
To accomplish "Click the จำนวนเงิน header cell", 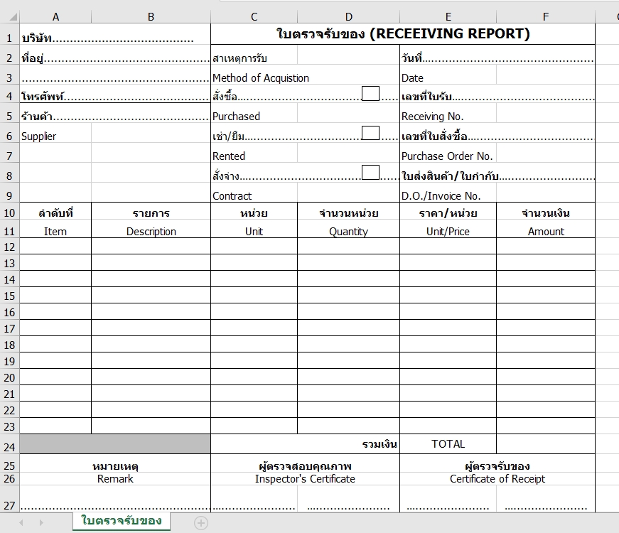I will [546, 212].
